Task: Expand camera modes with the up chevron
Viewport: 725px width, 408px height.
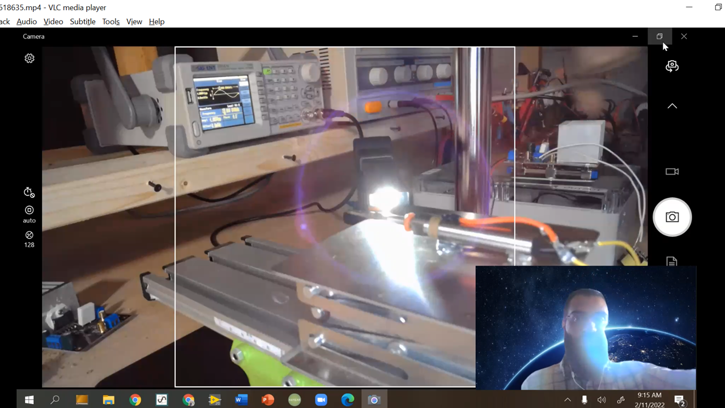Action: coord(672,106)
